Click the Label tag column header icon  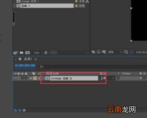[x=33, y=74]
